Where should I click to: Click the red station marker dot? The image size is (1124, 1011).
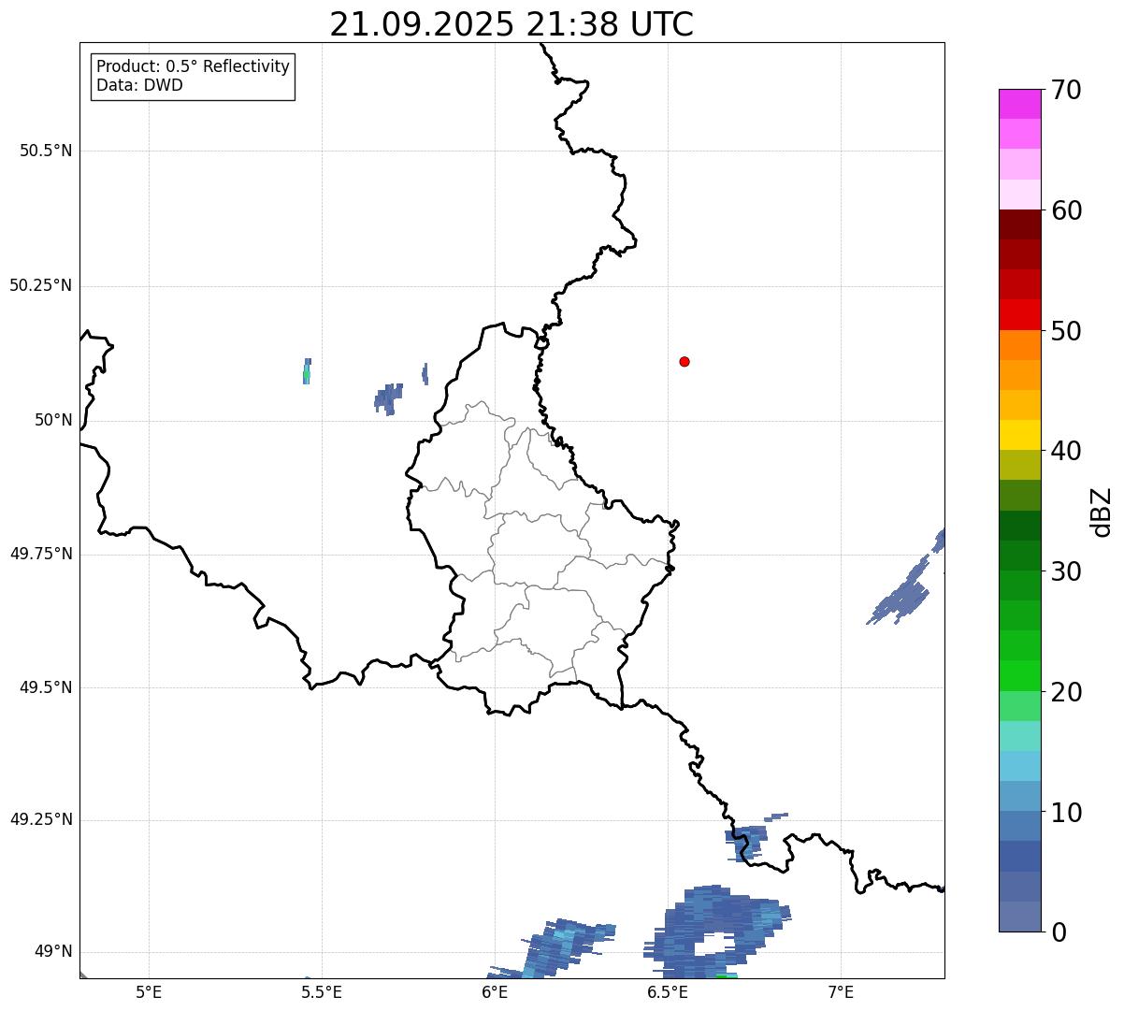[684, 361]
